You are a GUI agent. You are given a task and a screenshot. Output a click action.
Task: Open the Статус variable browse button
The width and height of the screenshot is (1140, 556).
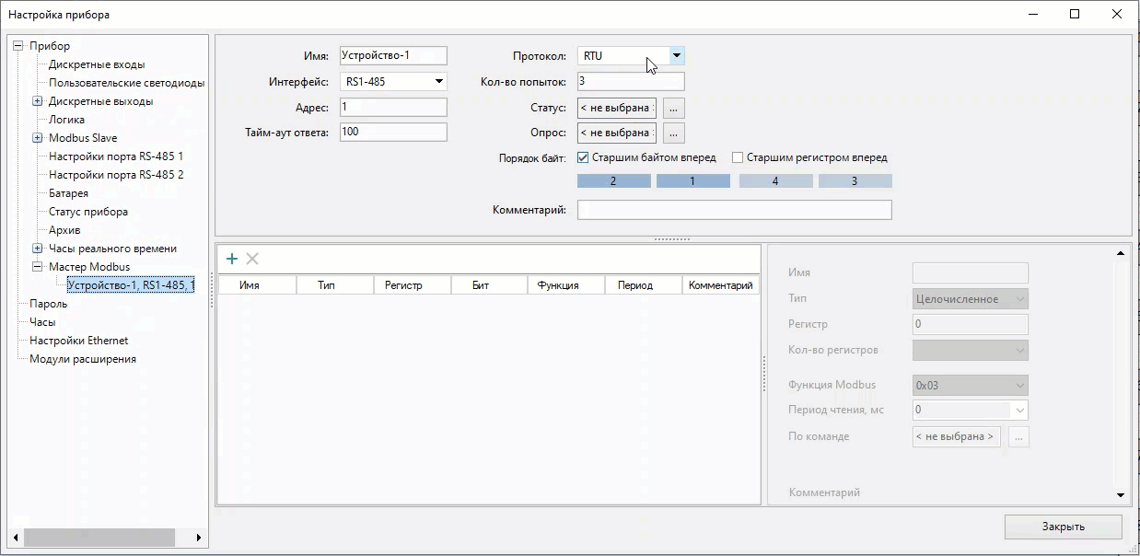[x=673, y=108]
